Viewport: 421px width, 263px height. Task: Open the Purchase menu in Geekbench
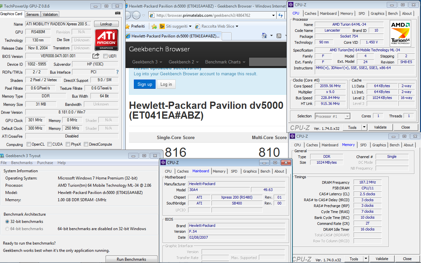[45, 163]
